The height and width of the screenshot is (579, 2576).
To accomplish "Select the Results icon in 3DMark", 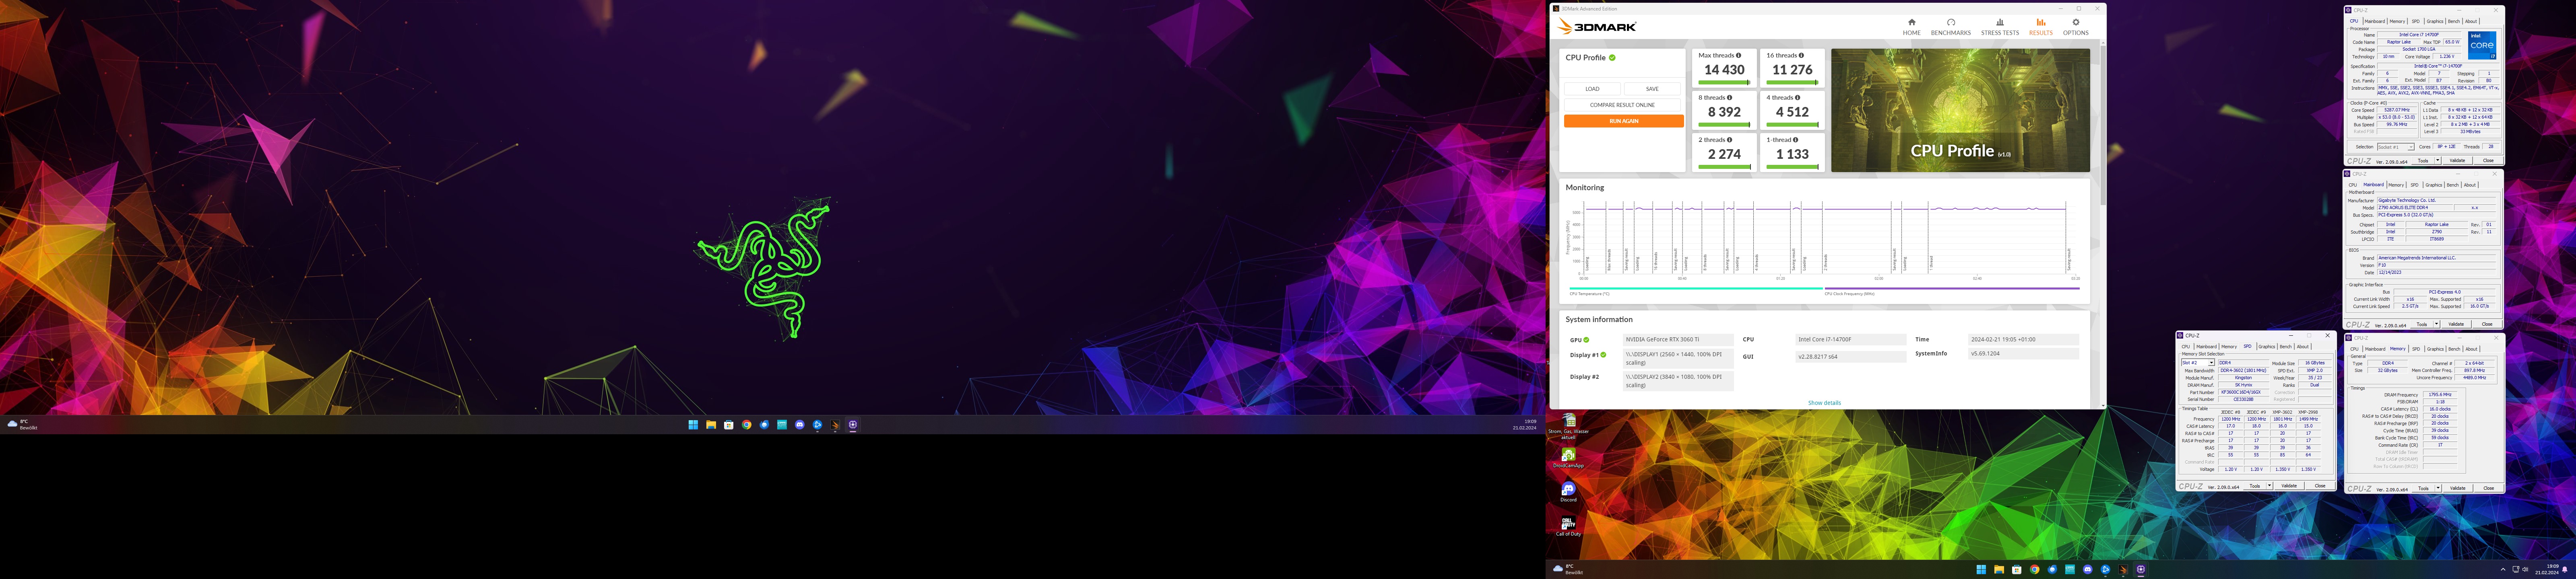I will (x=2041, y=22).
